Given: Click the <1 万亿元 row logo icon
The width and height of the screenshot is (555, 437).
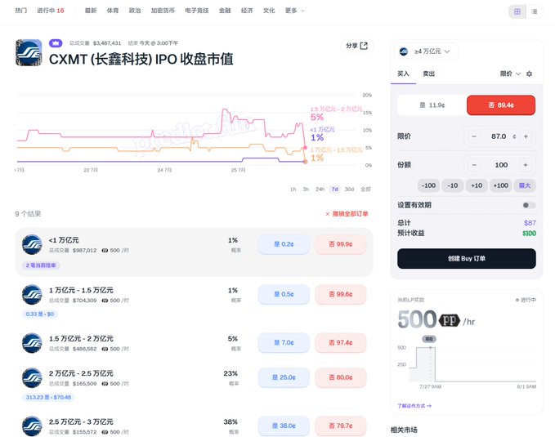Looking at the screenshot, I should tap(32, 244).
